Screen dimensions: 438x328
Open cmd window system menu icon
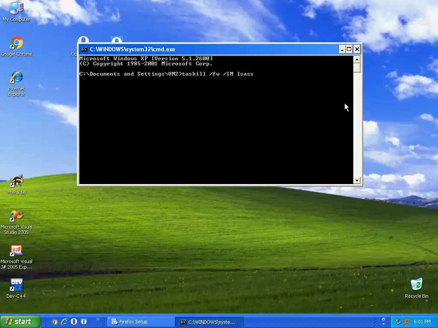[x=84, y=50]
